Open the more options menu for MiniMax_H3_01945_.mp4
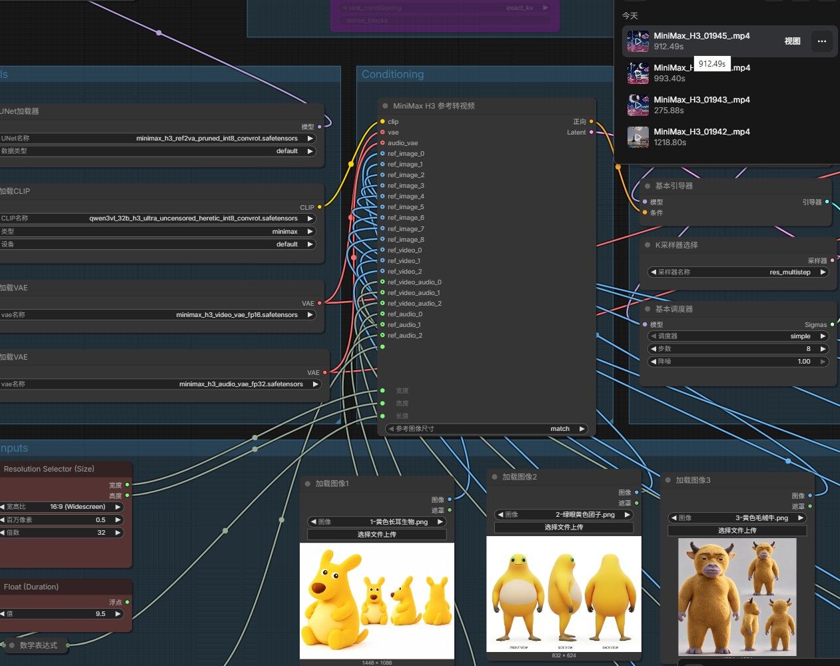This screenshot has width=840, height=666. click(821, 41)
